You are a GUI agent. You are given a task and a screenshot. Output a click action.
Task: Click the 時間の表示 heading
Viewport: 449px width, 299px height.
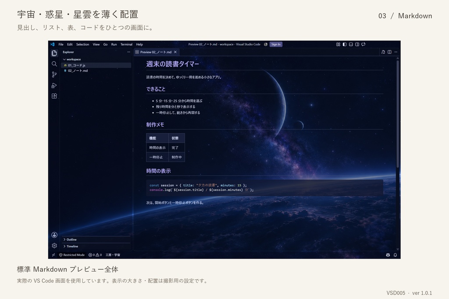pyautogui.click(x=158, y=171)
